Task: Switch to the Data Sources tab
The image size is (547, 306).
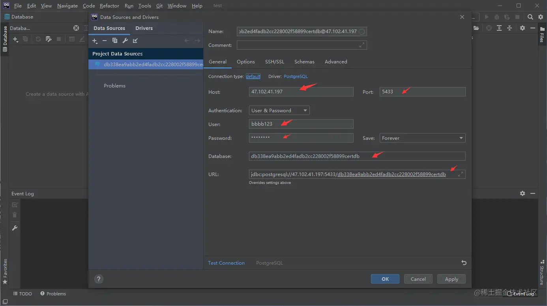Action: click(x=109, y=28)
